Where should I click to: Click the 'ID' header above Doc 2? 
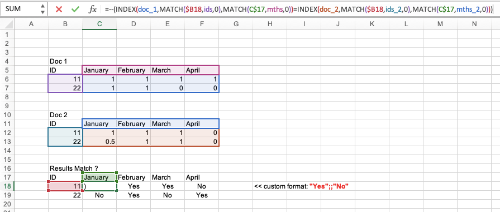click(x=65, y=124)
